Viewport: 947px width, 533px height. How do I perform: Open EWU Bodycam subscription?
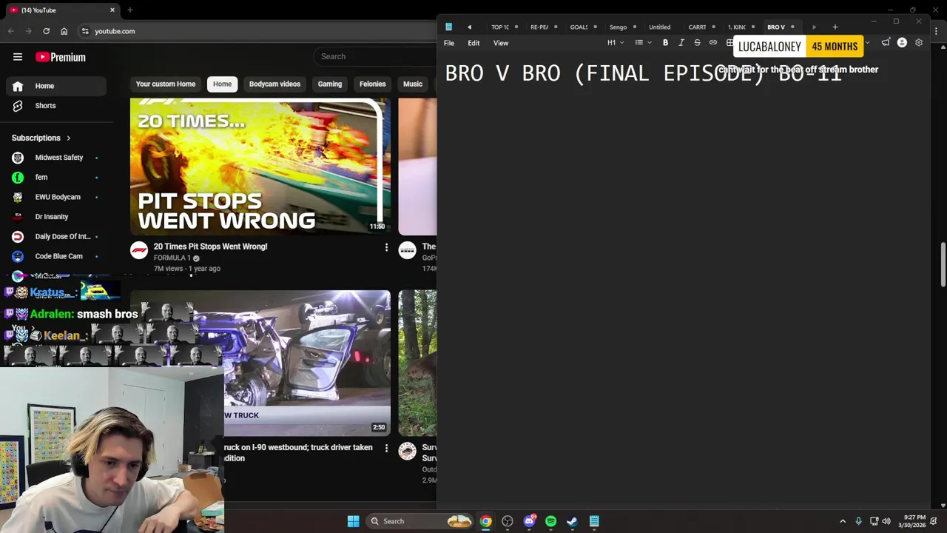(56, 197)
